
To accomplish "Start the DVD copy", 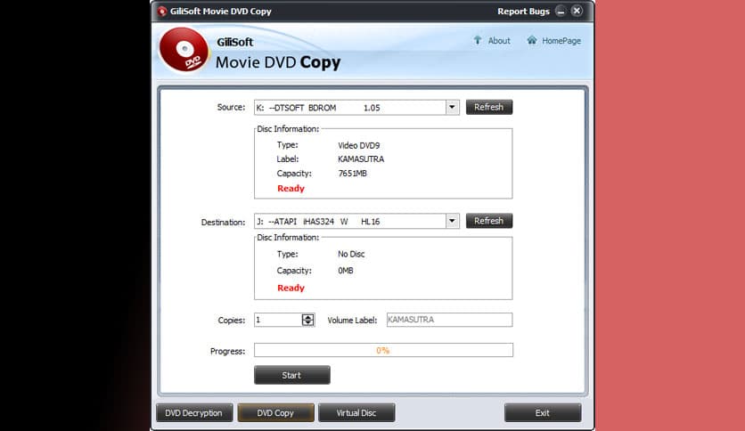I will click(291, 375).
